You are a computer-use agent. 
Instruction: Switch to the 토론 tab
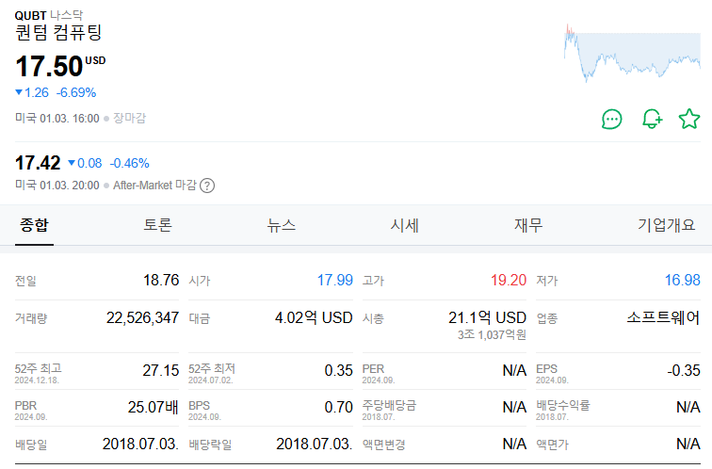click(157, 225)
